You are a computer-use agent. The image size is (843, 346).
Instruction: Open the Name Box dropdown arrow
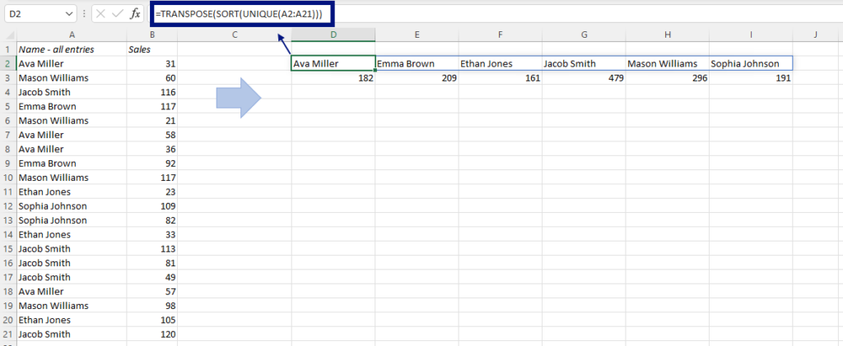(x=69, y=14)
